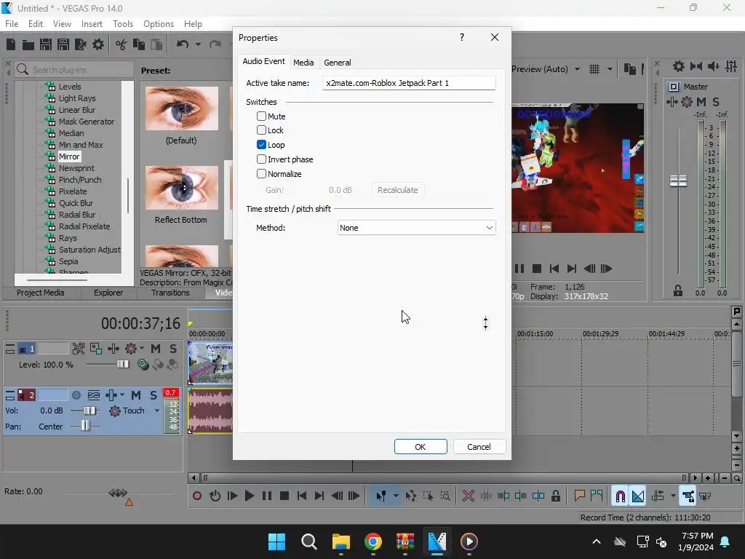Open the Tools menu

point(122,24)
